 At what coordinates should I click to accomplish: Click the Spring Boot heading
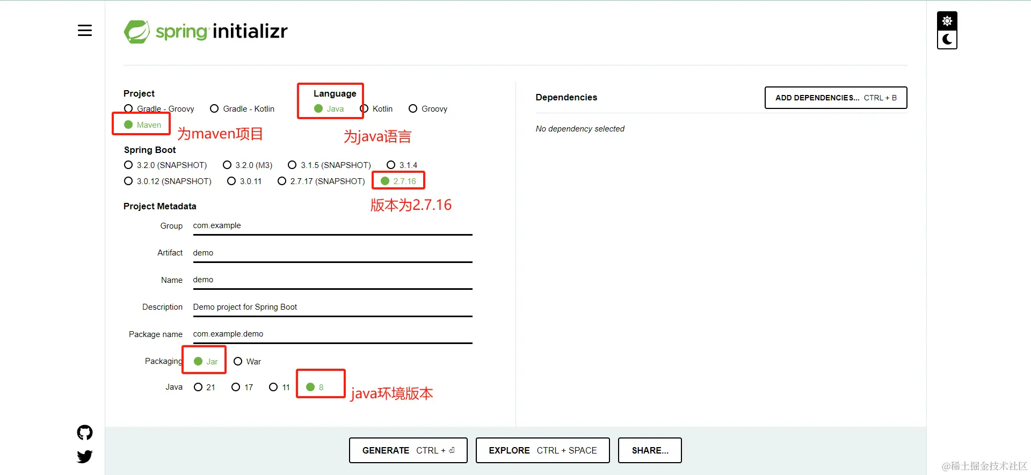tap(150, 150)
